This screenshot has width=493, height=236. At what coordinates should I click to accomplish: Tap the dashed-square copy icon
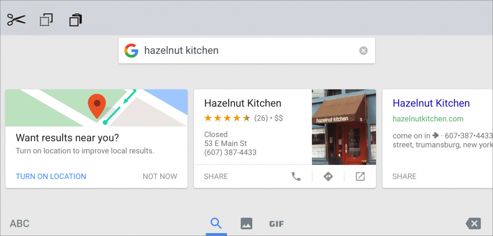coord(46,20)
